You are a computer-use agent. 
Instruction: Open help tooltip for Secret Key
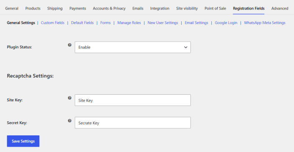pyautogui.click(x=70, y=121)
